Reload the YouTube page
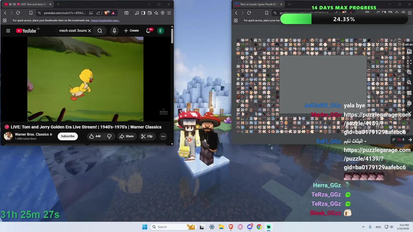Image resolution: width=413 pixels, height=232 pixels. tap(18, 13)
